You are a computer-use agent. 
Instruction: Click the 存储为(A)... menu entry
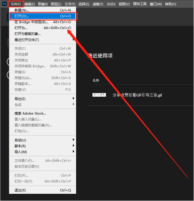pos(43,78)
